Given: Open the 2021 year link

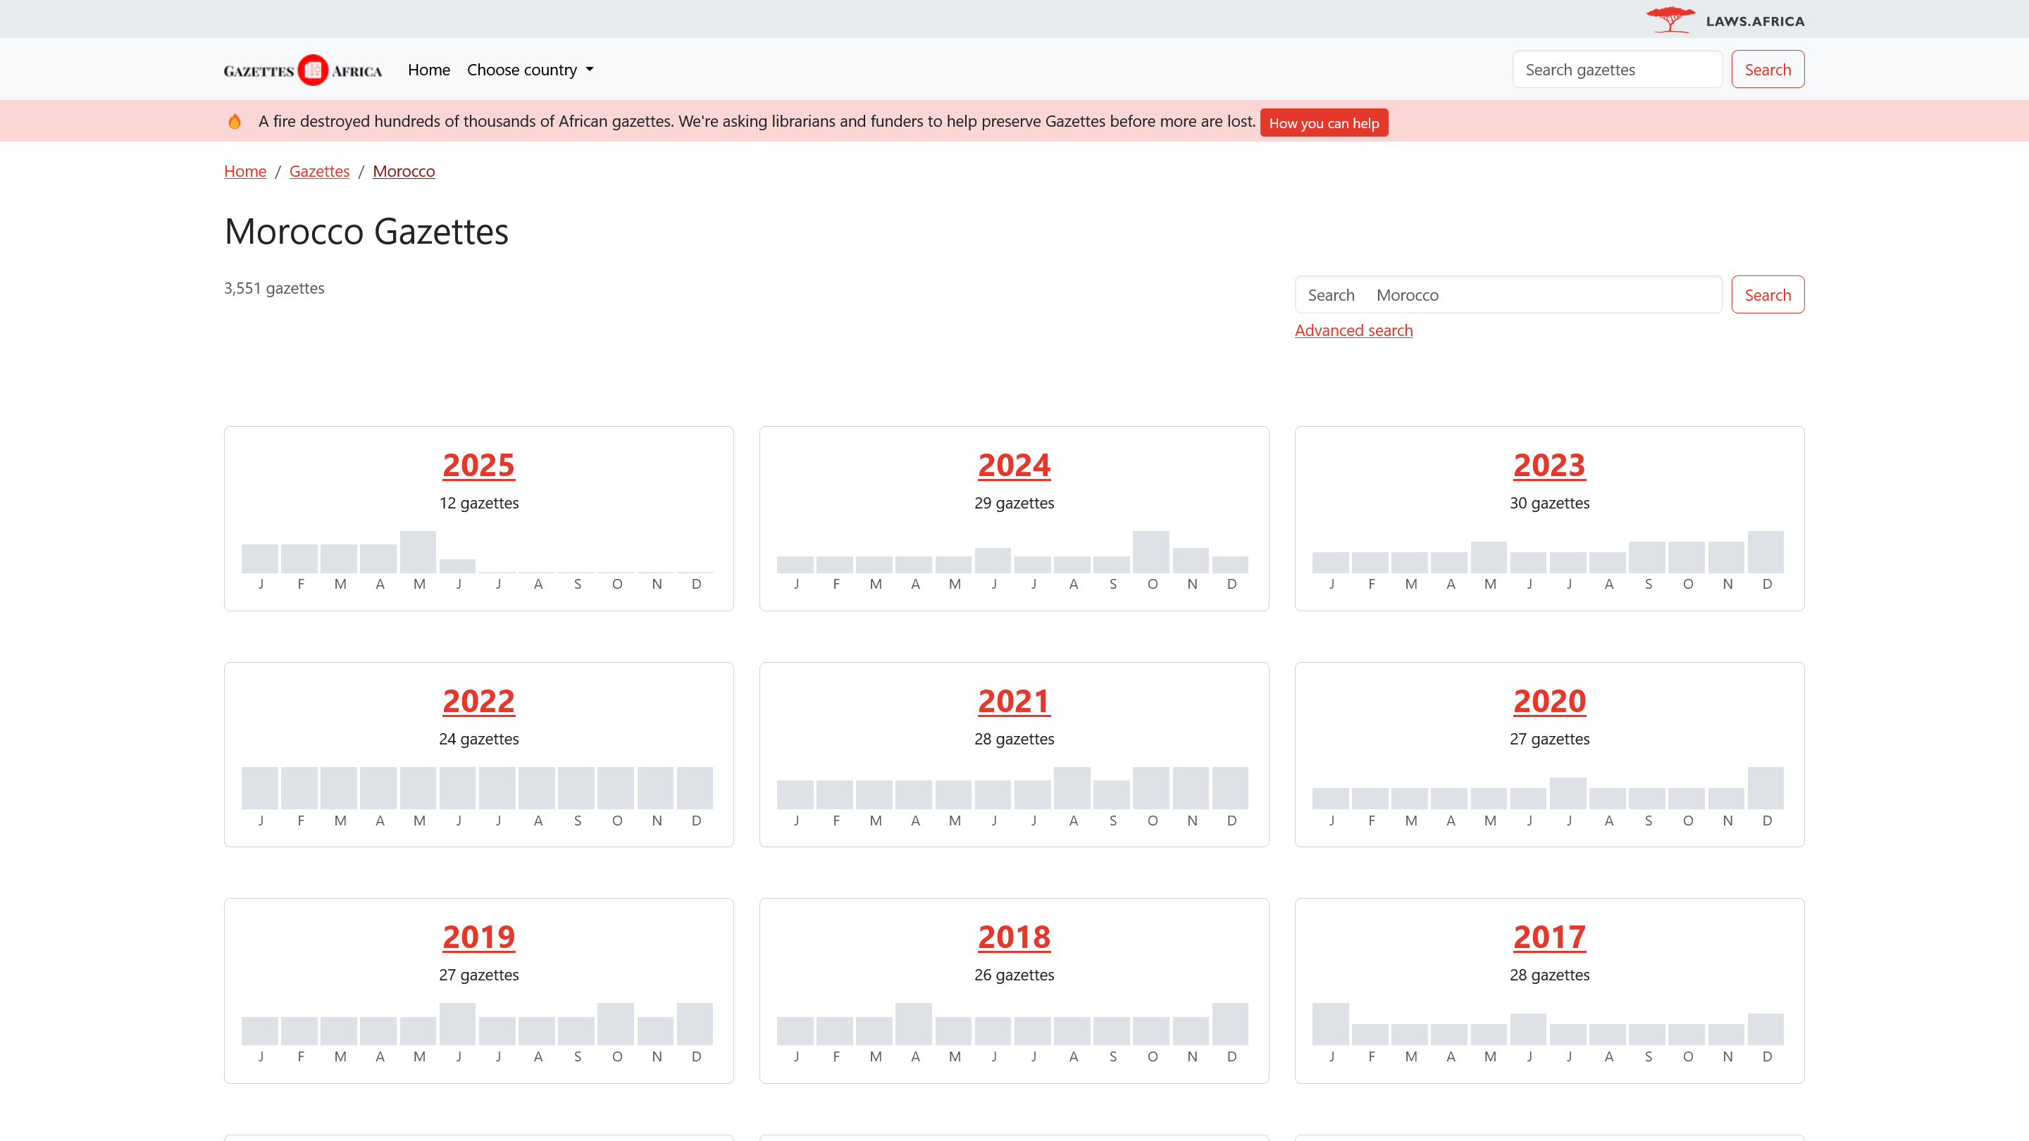Looking at the screenshot, I should point(1014,701).
